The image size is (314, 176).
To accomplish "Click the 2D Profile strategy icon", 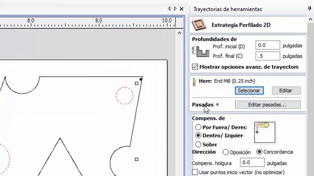I will [199, 25].
